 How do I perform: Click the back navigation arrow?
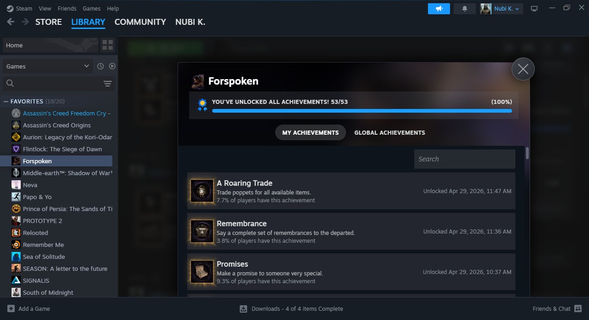coord(11,22)
